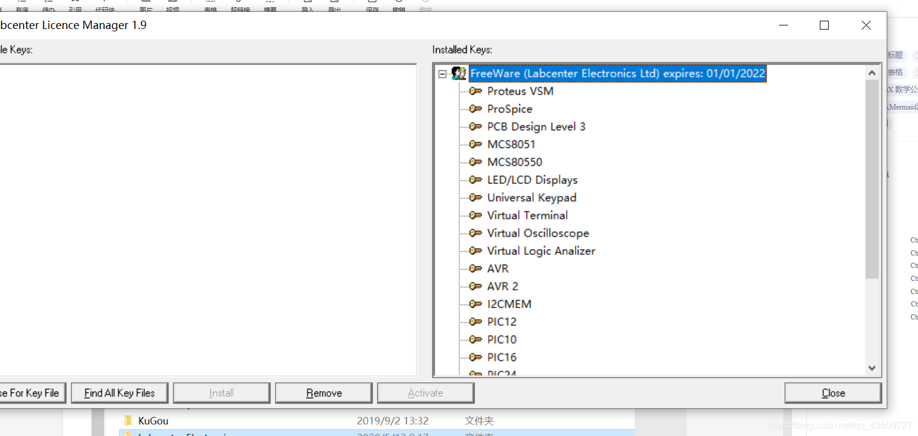The height and width of the screenshot is (436, 918).
Task: Click key icon beside PIC10
Action: [476, 340]
